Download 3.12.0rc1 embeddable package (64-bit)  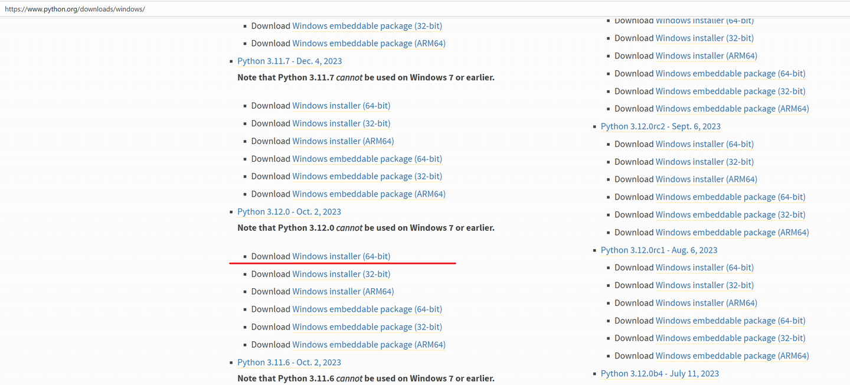point(731,321)
